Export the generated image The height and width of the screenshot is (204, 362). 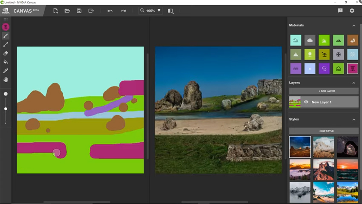91,11
